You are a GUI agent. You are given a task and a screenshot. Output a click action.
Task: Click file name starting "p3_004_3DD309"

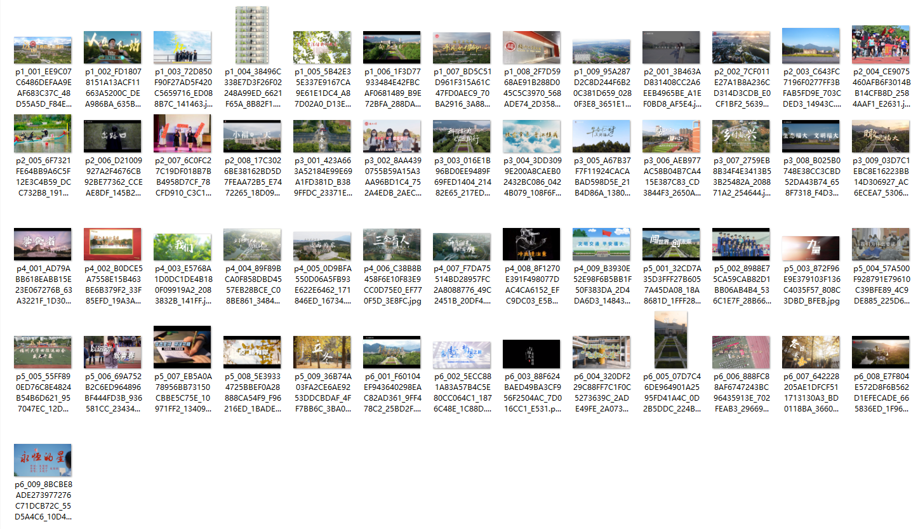tap(531, 177)
